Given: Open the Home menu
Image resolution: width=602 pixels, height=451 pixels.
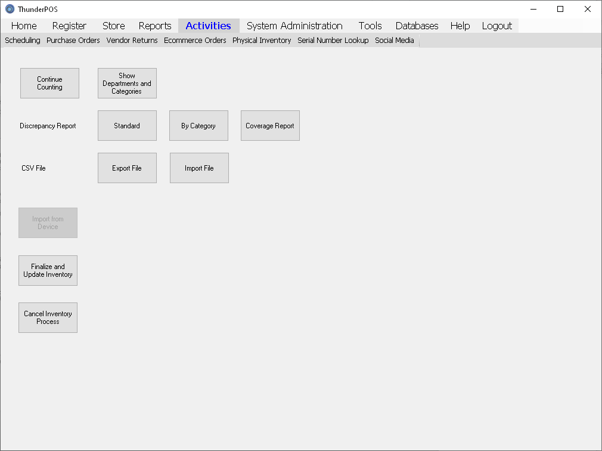Looking at the screenshot, I should pos(24,26).
